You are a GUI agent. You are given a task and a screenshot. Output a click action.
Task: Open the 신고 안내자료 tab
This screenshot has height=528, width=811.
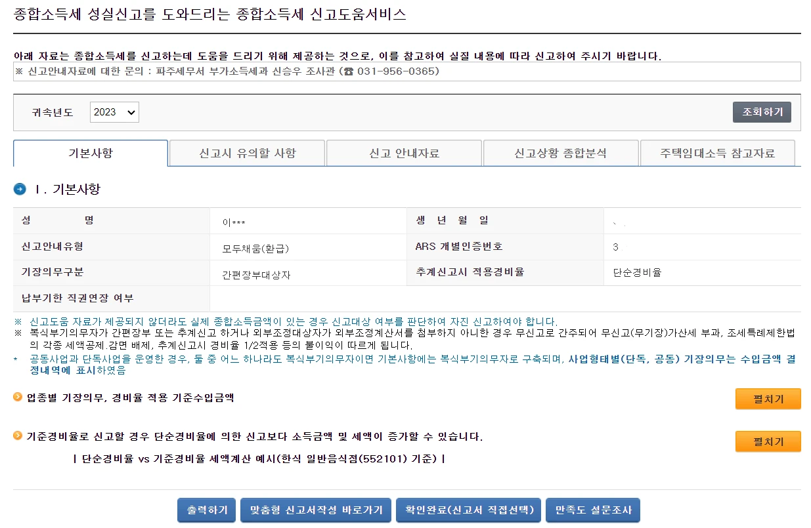[x=403, y=152]
